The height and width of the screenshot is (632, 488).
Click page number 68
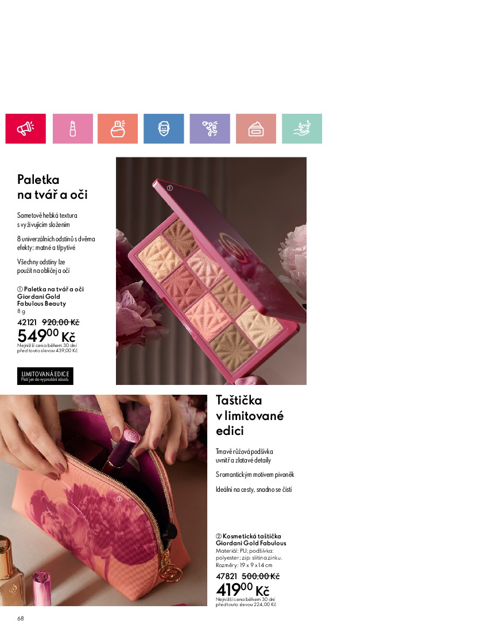(21, 618)
